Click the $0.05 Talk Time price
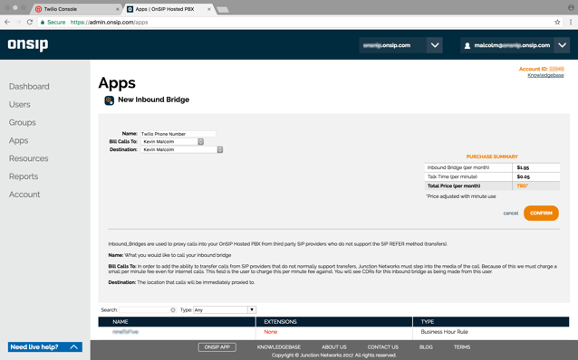 pos(523,176)
